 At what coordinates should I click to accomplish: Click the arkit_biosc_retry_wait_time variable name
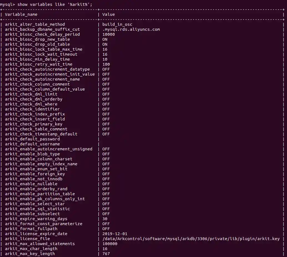click(39, 64)
